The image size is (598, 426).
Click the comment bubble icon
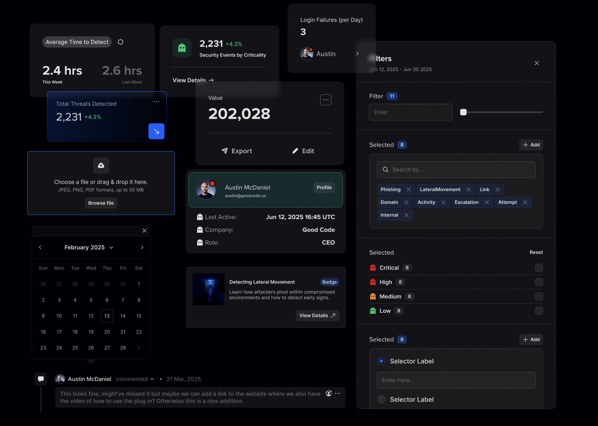(41, 379)
